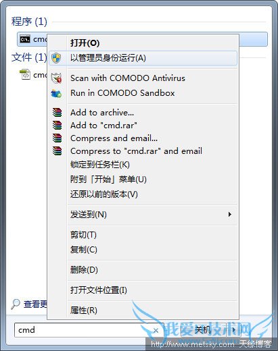This screenshot has height=351, width=278.
Task: Click the cmd file document icon under 文件
Action: [x=25, y=74]
